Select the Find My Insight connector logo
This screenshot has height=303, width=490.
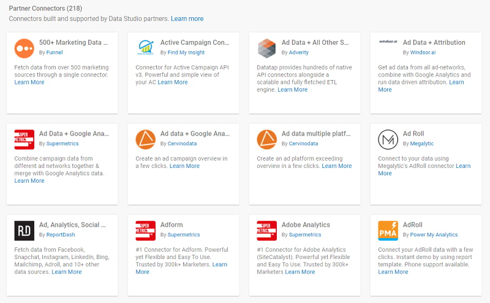click(x=146, y=48)
